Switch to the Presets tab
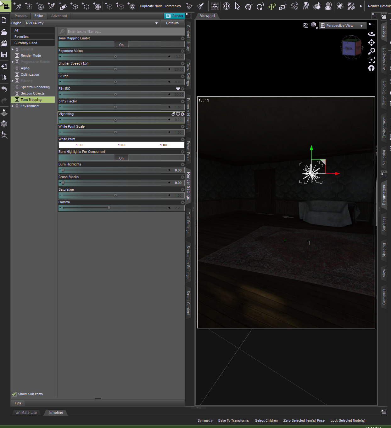 (x=20, y=16)
